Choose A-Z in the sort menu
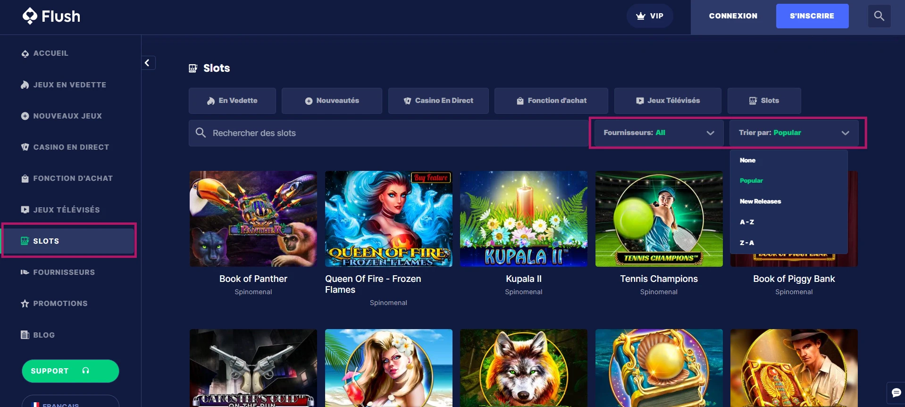 point(747,222)
